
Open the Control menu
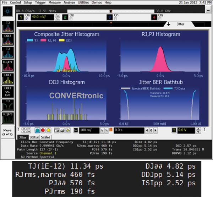coord(15,2)
